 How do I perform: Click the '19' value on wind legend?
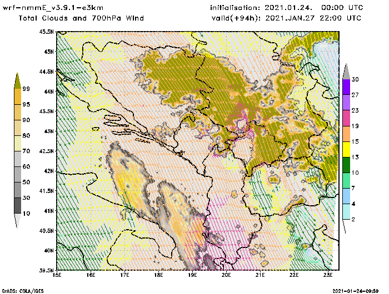coord(355,126)
